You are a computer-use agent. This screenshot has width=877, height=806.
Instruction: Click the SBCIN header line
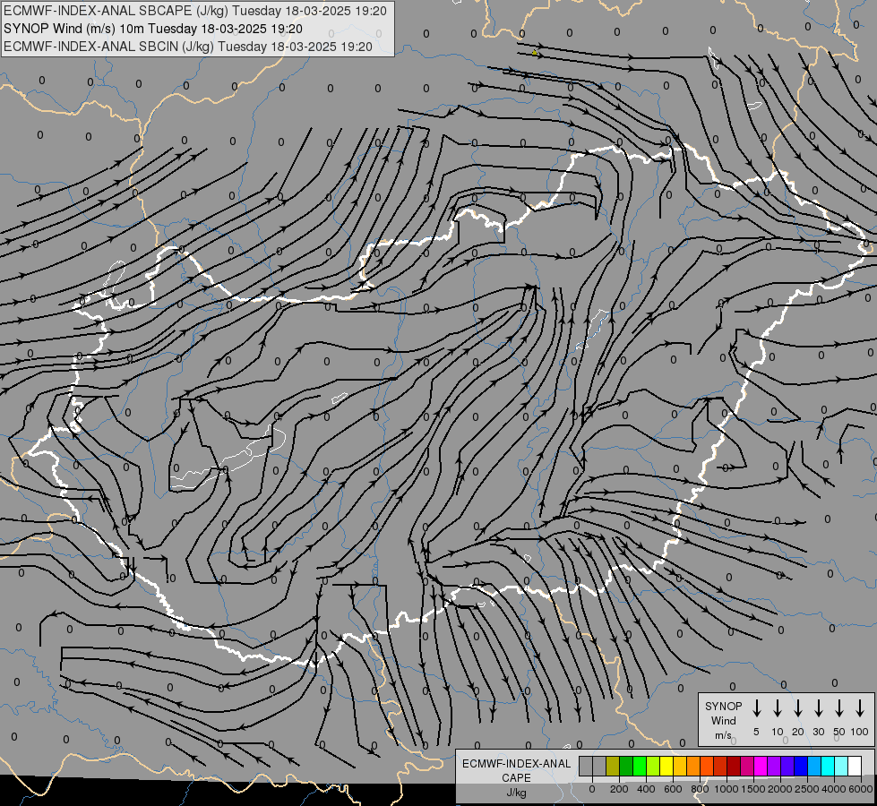188,47
